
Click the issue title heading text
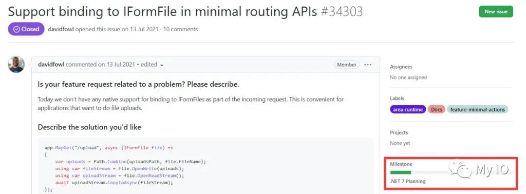click(162, 12)
